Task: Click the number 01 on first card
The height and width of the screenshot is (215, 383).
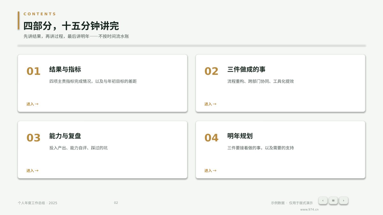Action: (x=34, y=71)
